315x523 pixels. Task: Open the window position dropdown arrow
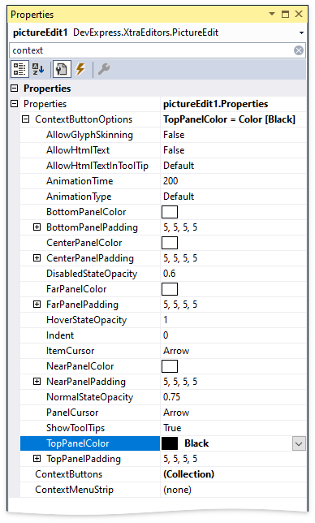[x=272, y=14]
